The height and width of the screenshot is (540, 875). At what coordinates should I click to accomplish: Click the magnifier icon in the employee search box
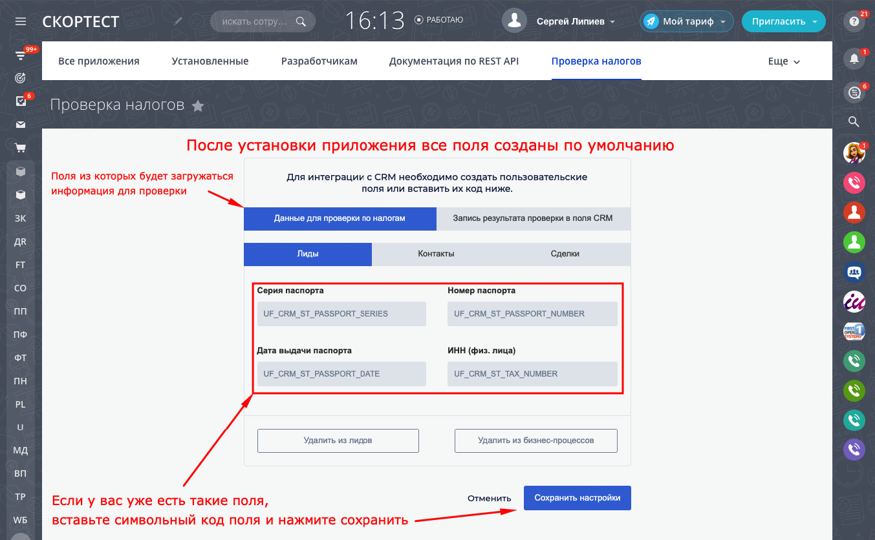(x=301, y=21)
